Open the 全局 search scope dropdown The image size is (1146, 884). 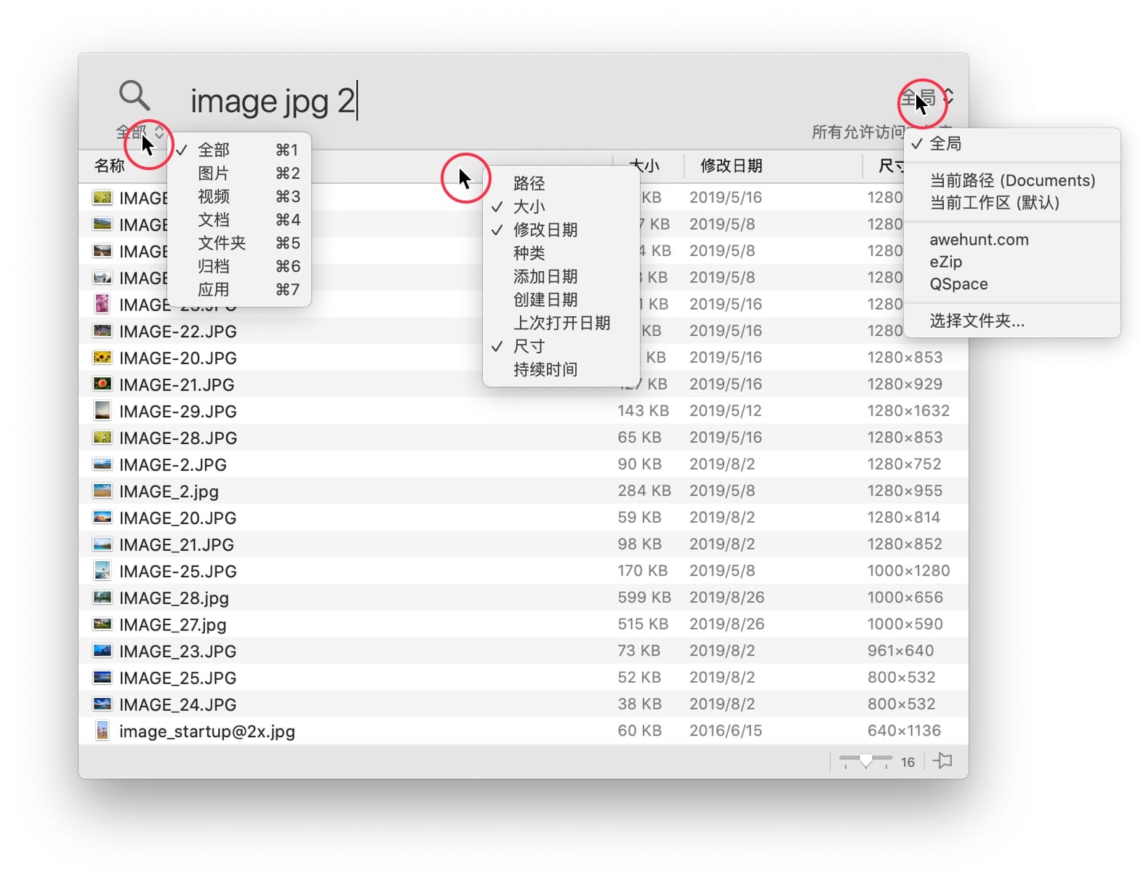point(926,97)
